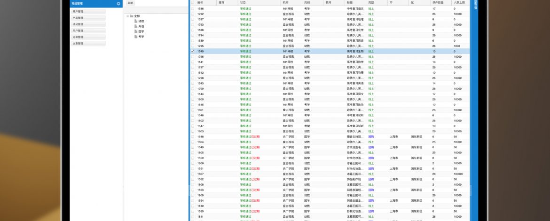Click 101网校 cell in row 1541
The width and height of the screenshot is (550, 221).
(288, 62)
